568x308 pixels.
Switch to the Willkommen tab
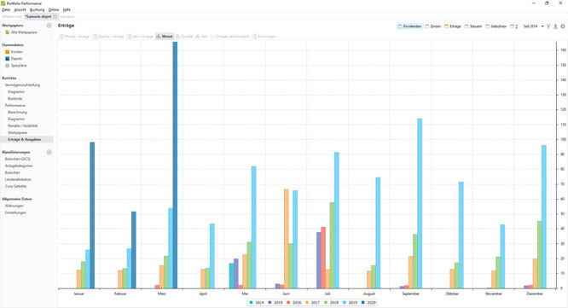(x=12, y=17)
